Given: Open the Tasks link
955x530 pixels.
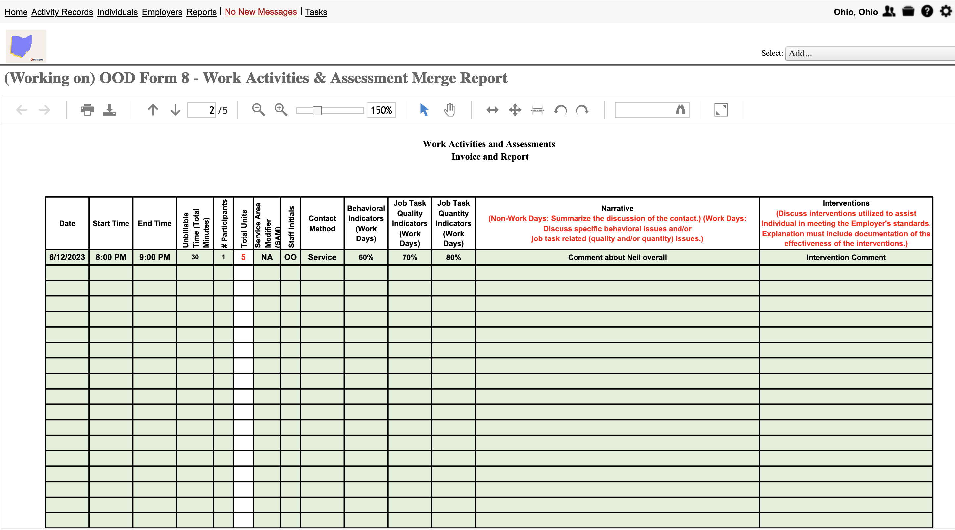Looking at the screenshot, I should click(x=316, y=12).
